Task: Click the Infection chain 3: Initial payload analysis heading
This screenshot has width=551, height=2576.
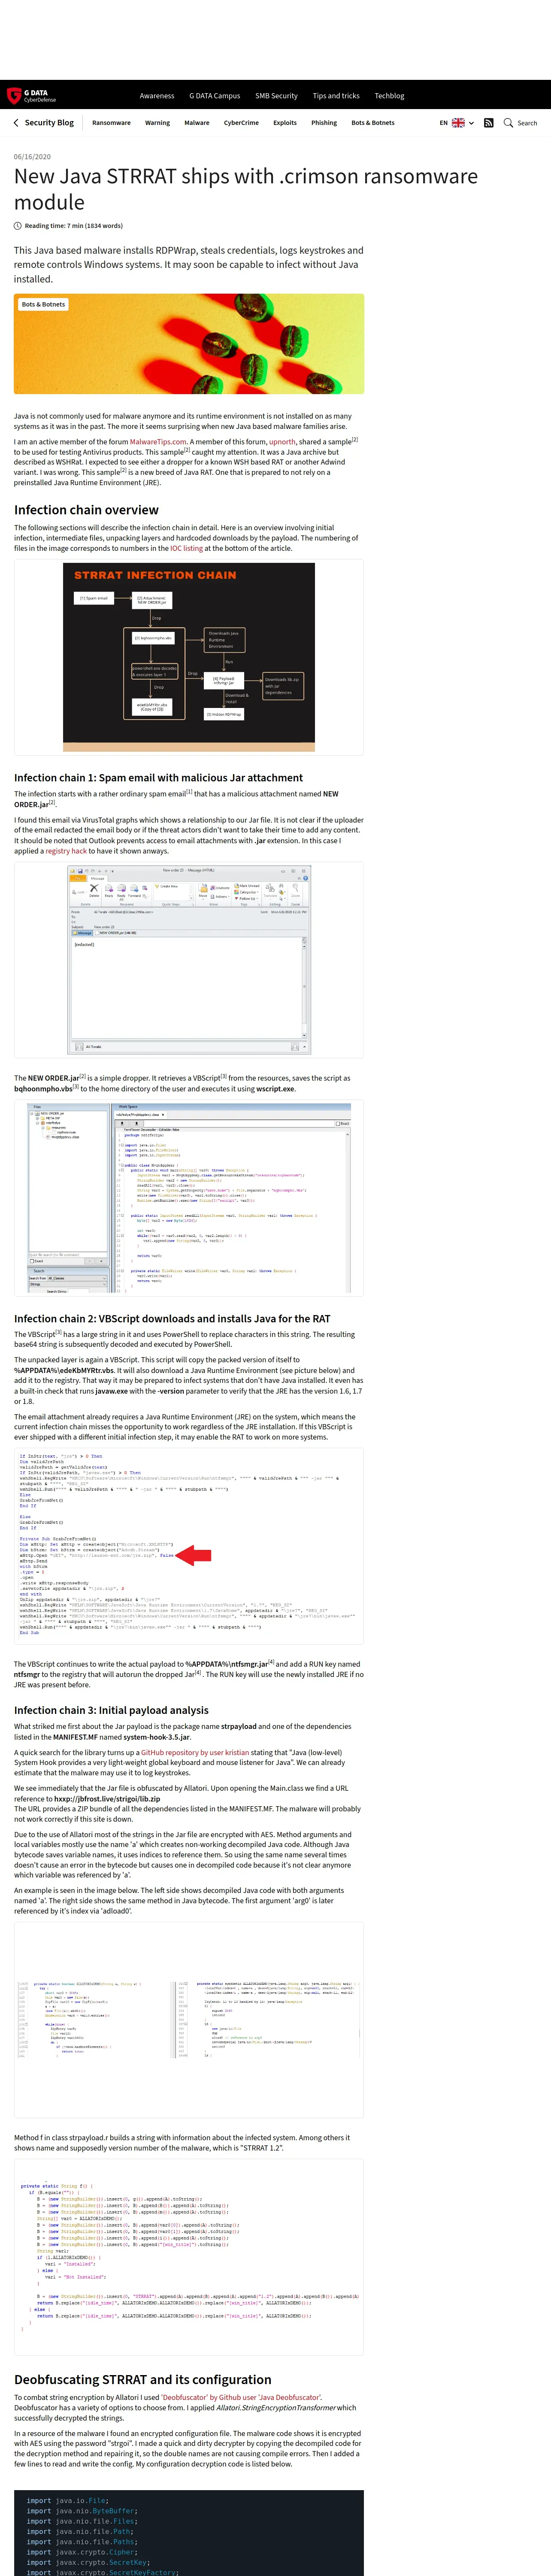Action: click(111, 1709)
